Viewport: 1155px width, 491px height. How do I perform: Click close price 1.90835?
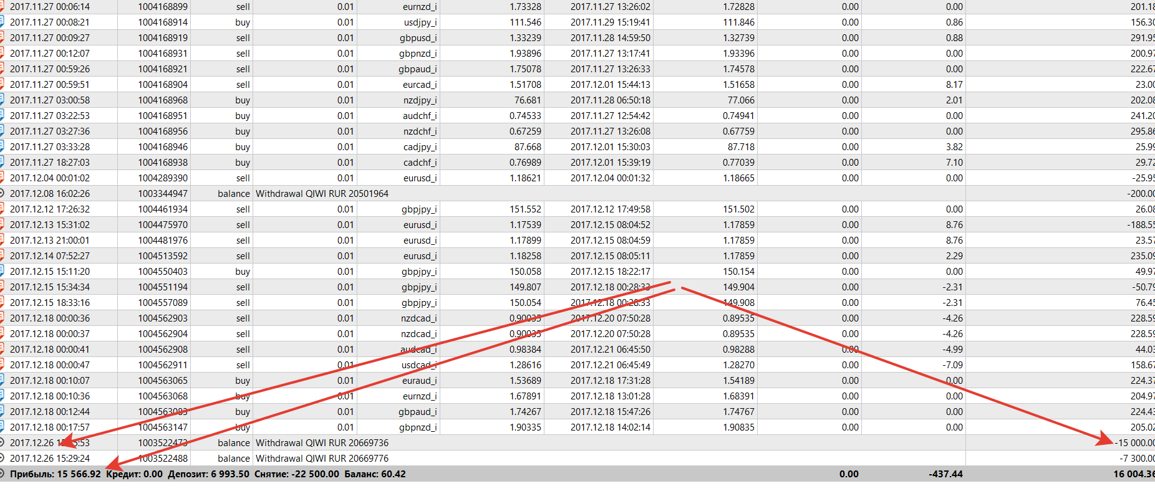(x=738, y=427)
